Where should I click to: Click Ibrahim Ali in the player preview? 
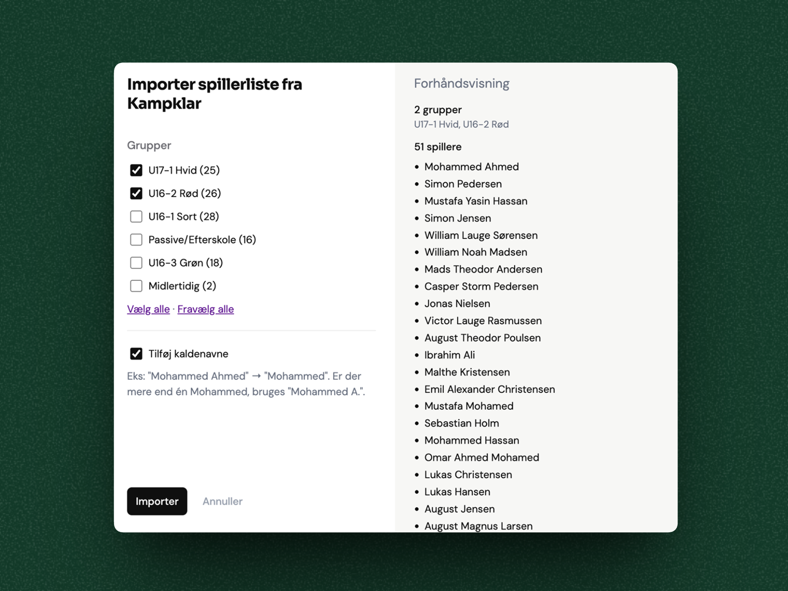(449, 355)
